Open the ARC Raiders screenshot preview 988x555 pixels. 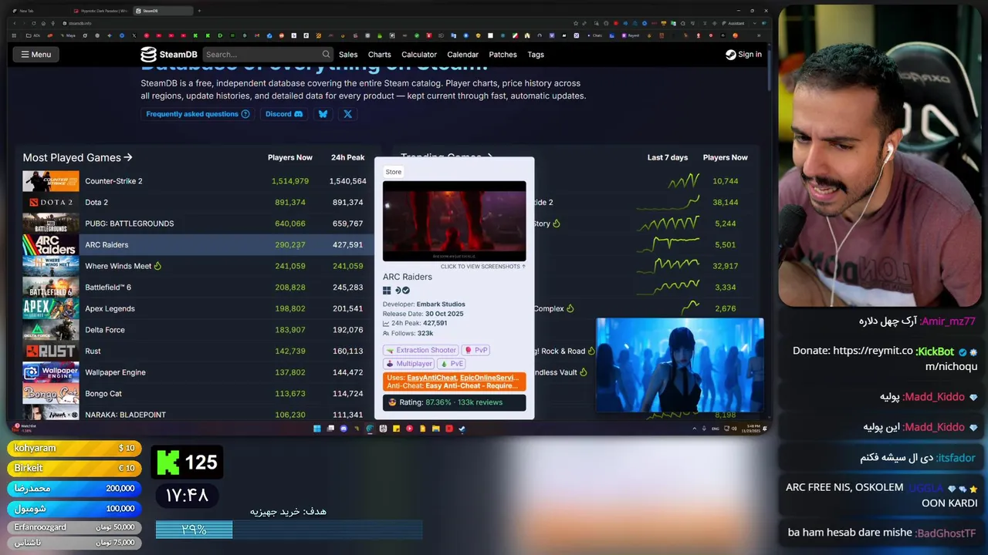[x=454, y=221]
